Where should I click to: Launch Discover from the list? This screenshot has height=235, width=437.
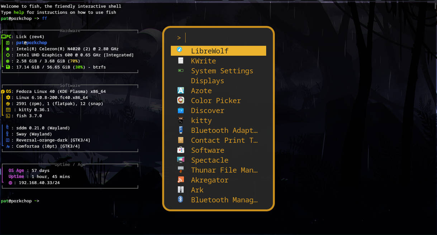218,111
